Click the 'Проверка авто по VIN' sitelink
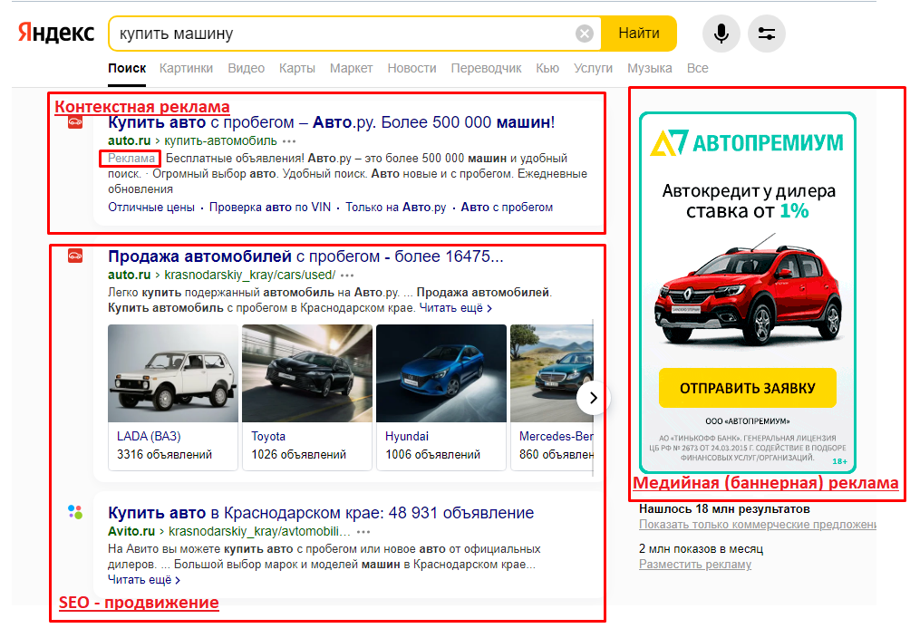Image resolution: width=910 pixels, height=638 pixels. point(270,208)
